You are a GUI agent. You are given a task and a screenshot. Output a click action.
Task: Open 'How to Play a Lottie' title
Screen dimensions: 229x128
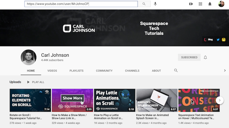(109, 117)
